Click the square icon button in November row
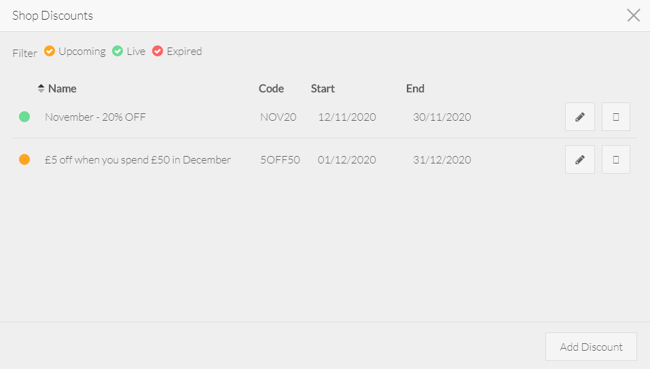Viewport: 650px width, 369px height. (615, 117)
